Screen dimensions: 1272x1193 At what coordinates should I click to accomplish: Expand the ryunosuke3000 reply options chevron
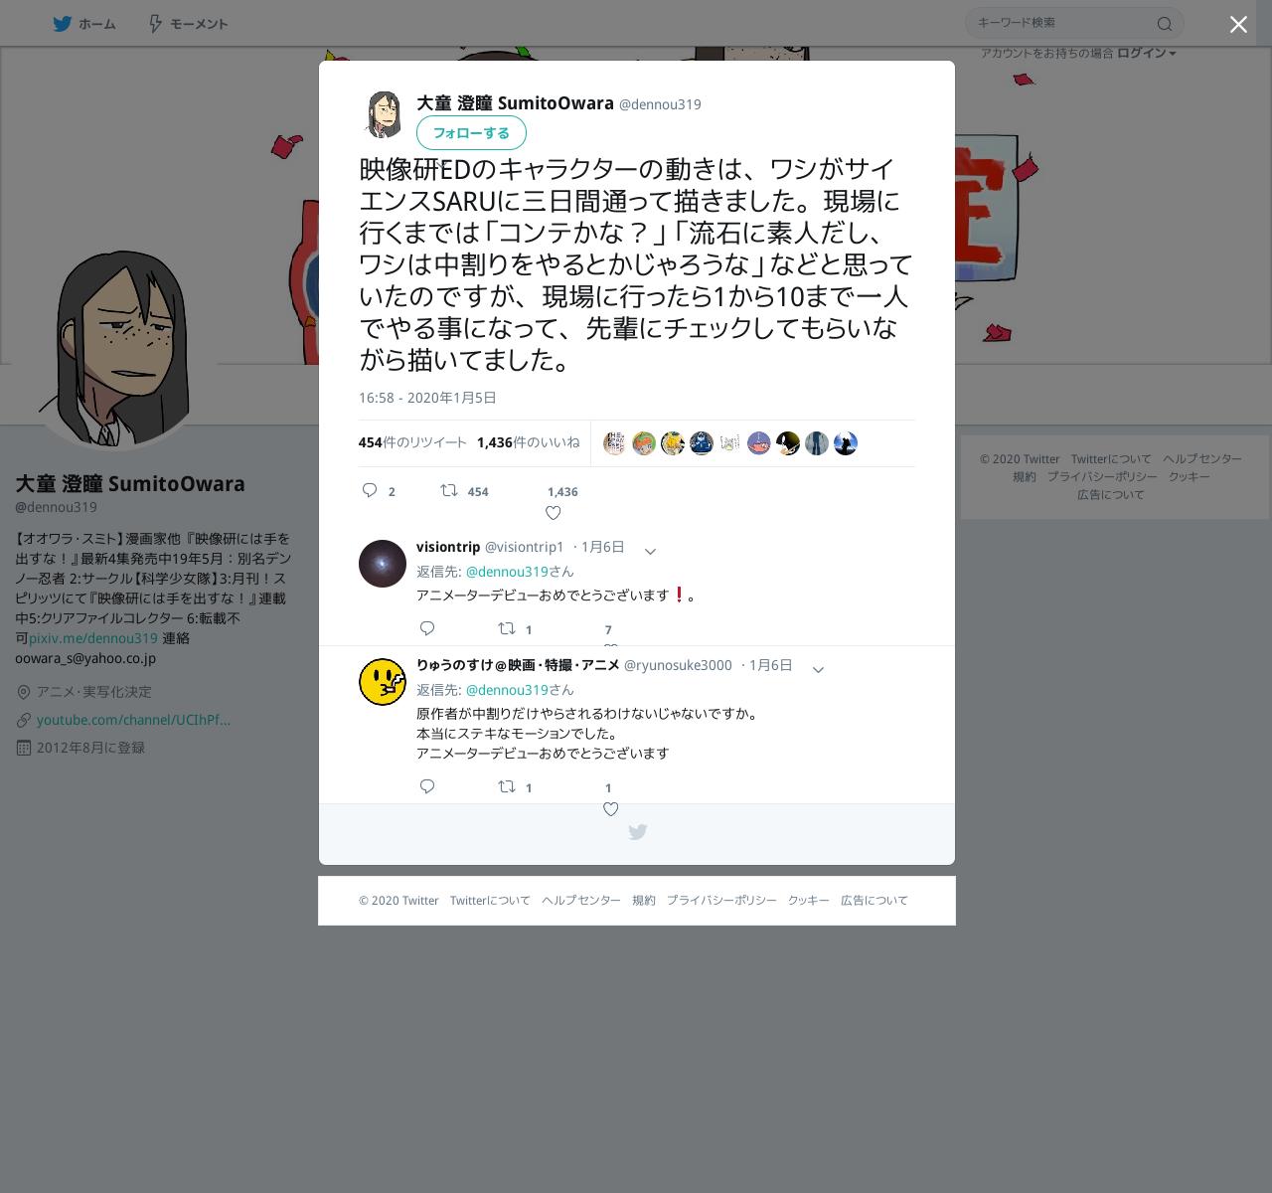818,670
